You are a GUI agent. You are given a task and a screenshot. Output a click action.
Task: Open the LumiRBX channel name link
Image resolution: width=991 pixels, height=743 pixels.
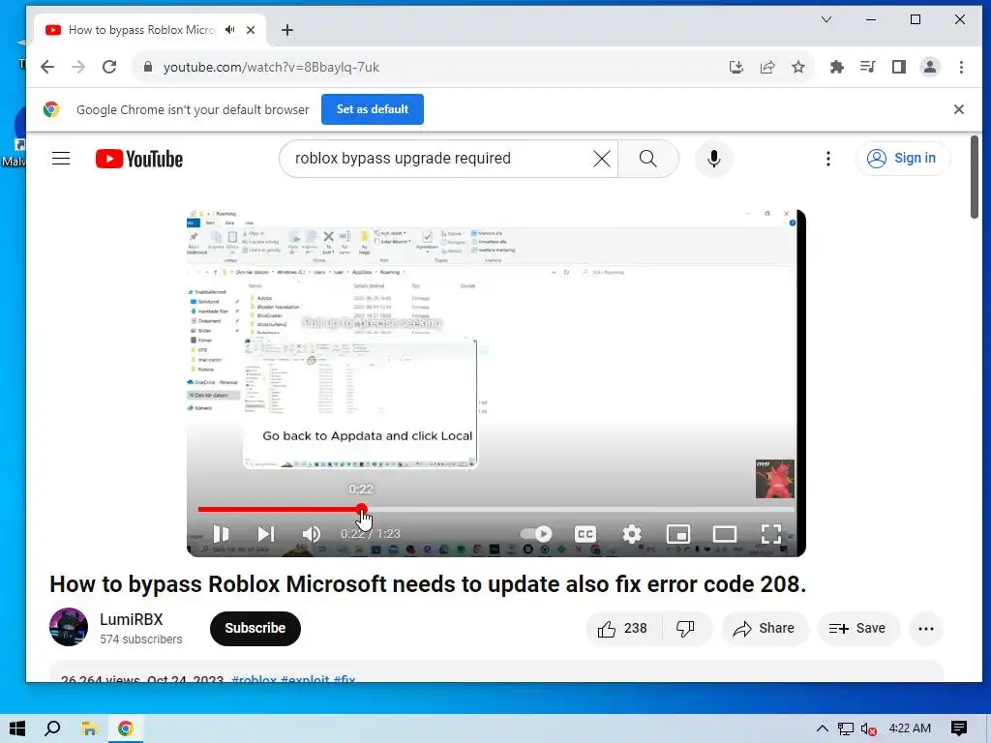point(132,619)
